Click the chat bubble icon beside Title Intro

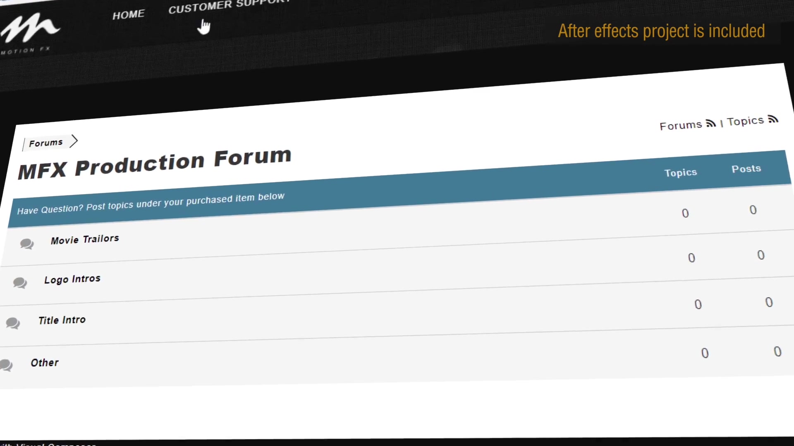coord(13,323)
